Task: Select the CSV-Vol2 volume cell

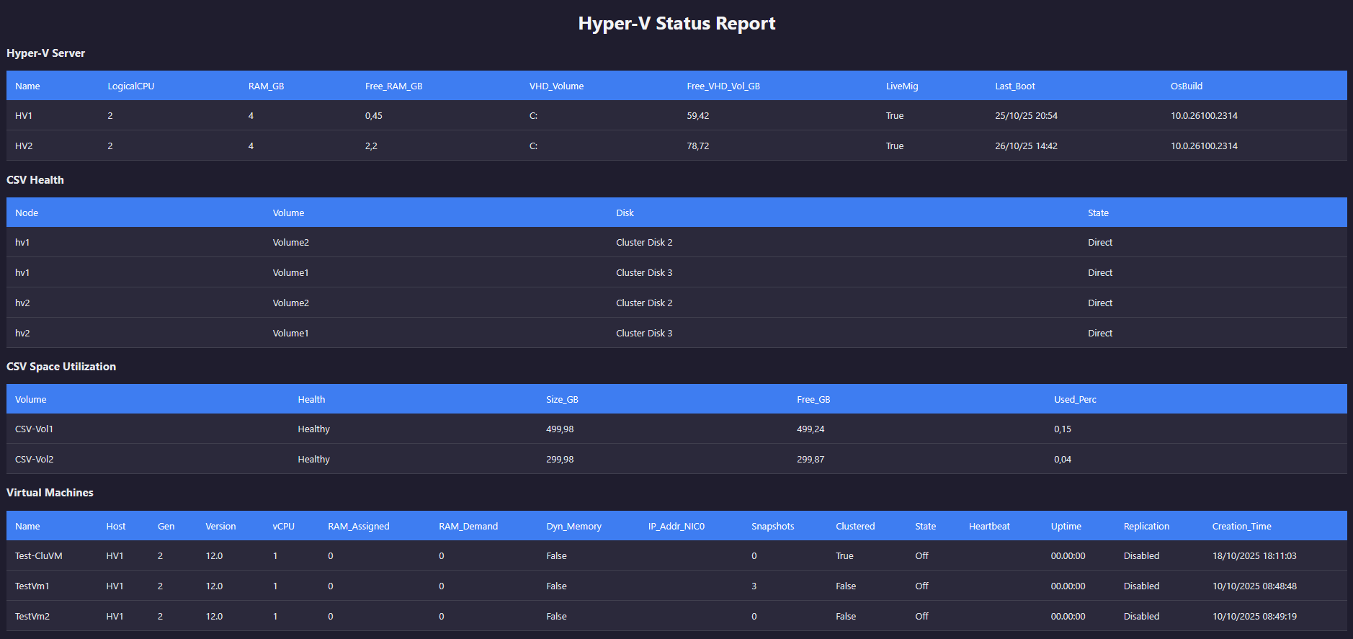Action: click(x=34, y=460)
